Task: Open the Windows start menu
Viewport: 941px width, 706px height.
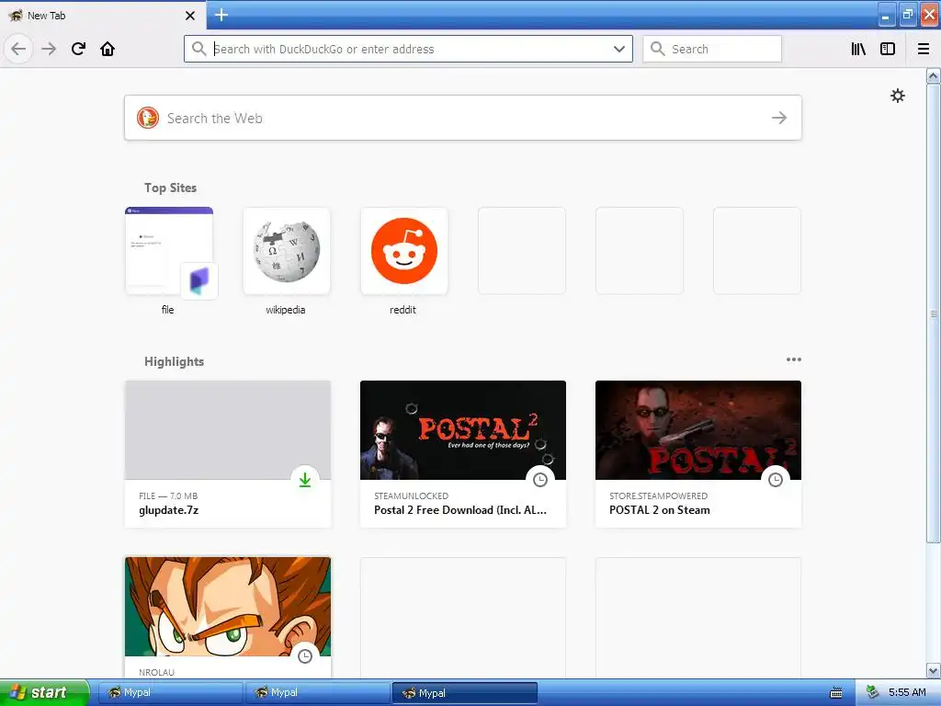Action: (44, 692)
